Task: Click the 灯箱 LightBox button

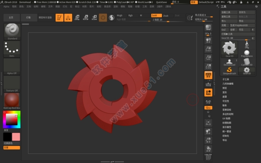Action: tap(29, 18)
